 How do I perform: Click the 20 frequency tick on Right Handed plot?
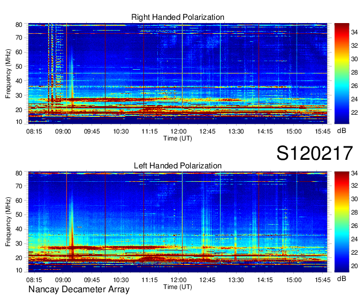19,110
